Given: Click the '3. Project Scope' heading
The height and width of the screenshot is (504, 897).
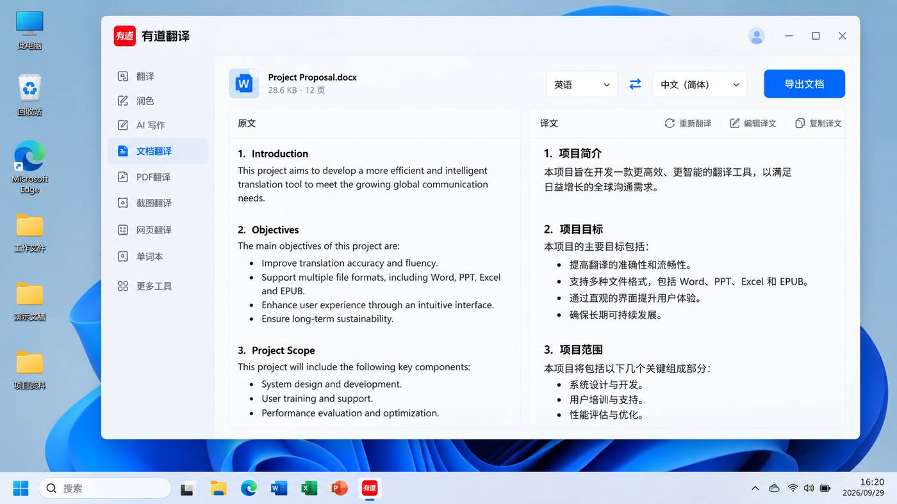Looking at the screenshot, I should point(276,350).
